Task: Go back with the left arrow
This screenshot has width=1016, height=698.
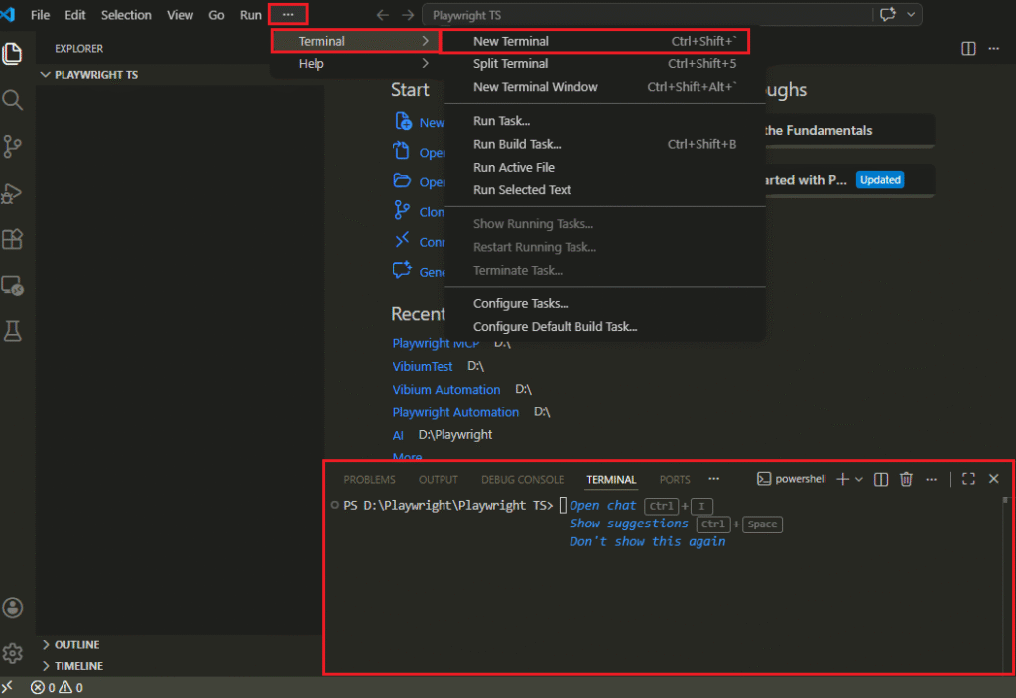Action: tap(383, 15)
